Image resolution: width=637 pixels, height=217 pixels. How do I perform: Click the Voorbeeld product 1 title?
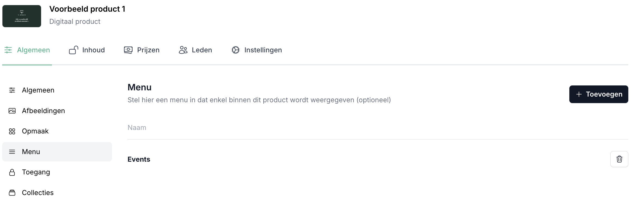[x=87, y=9]
